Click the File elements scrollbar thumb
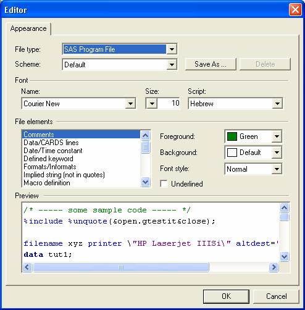305x310 pixels. click(145, 147)
